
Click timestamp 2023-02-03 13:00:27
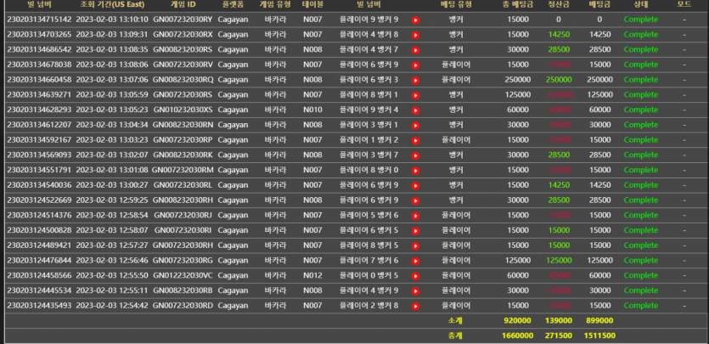tap(112, 185)
